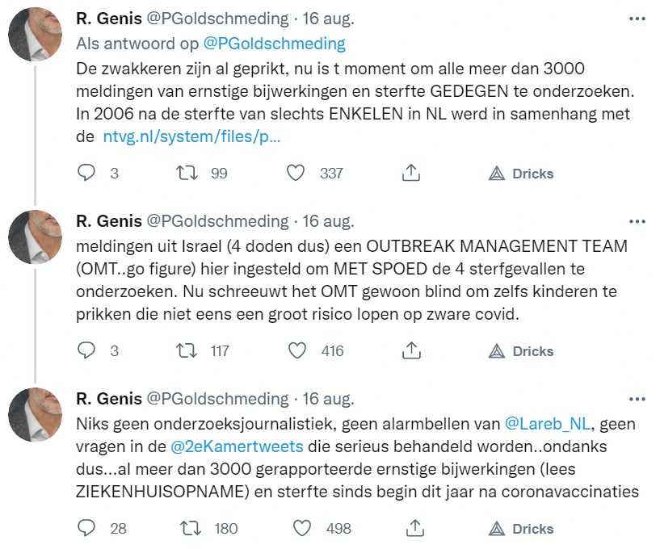Reply to the first tweet about GEDEGEN onderzoeken
The image size is (660, 549).
tap(86, 173)
